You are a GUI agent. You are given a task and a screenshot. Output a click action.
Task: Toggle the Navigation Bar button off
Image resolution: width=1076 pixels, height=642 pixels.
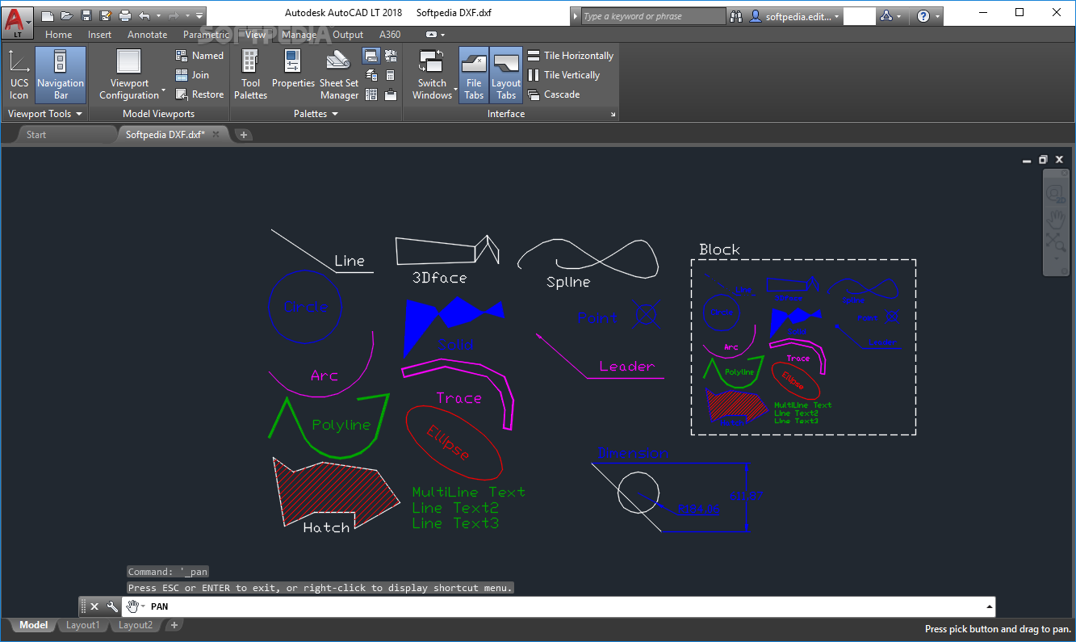(61, 73)
